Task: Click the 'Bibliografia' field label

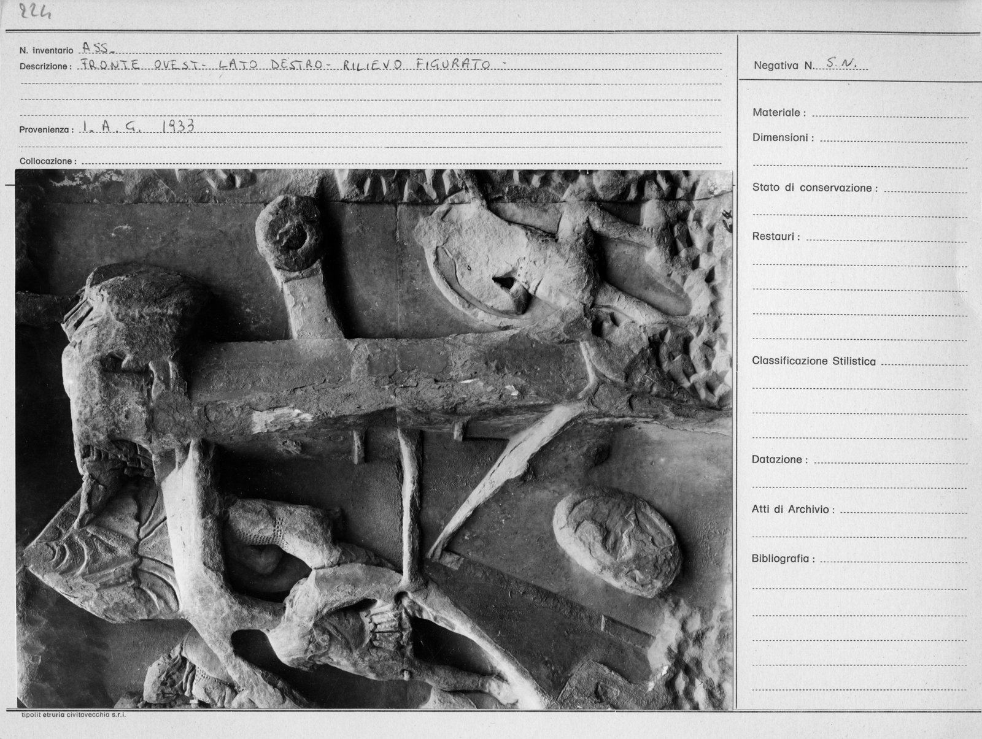Action: click(x=784, y=559)
